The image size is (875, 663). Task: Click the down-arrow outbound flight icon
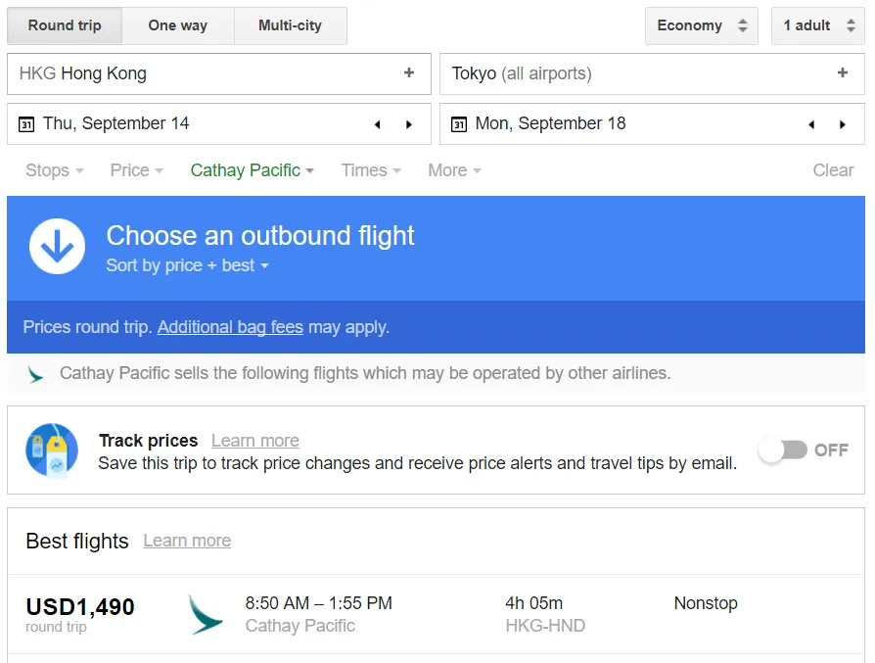tap(57, 247)
